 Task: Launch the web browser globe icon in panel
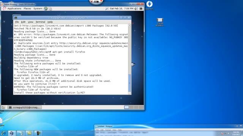click(x=46, y=9)
